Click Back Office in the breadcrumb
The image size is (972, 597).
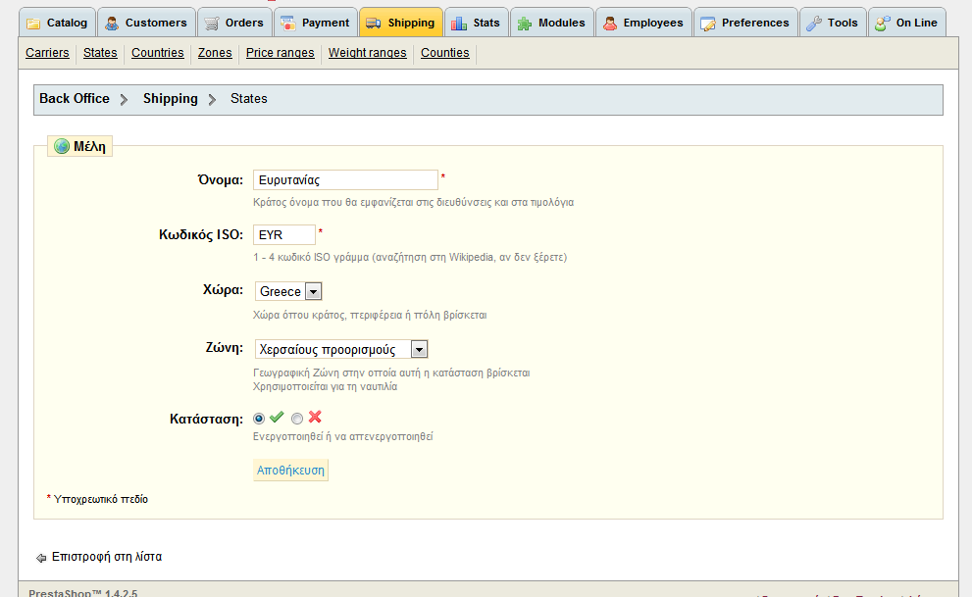[x=75, y=98]
